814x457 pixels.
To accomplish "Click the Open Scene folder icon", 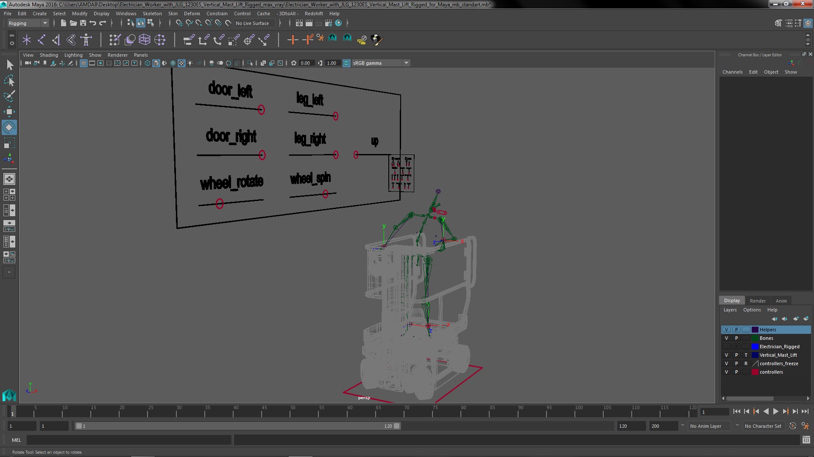I will pos(73,23).
